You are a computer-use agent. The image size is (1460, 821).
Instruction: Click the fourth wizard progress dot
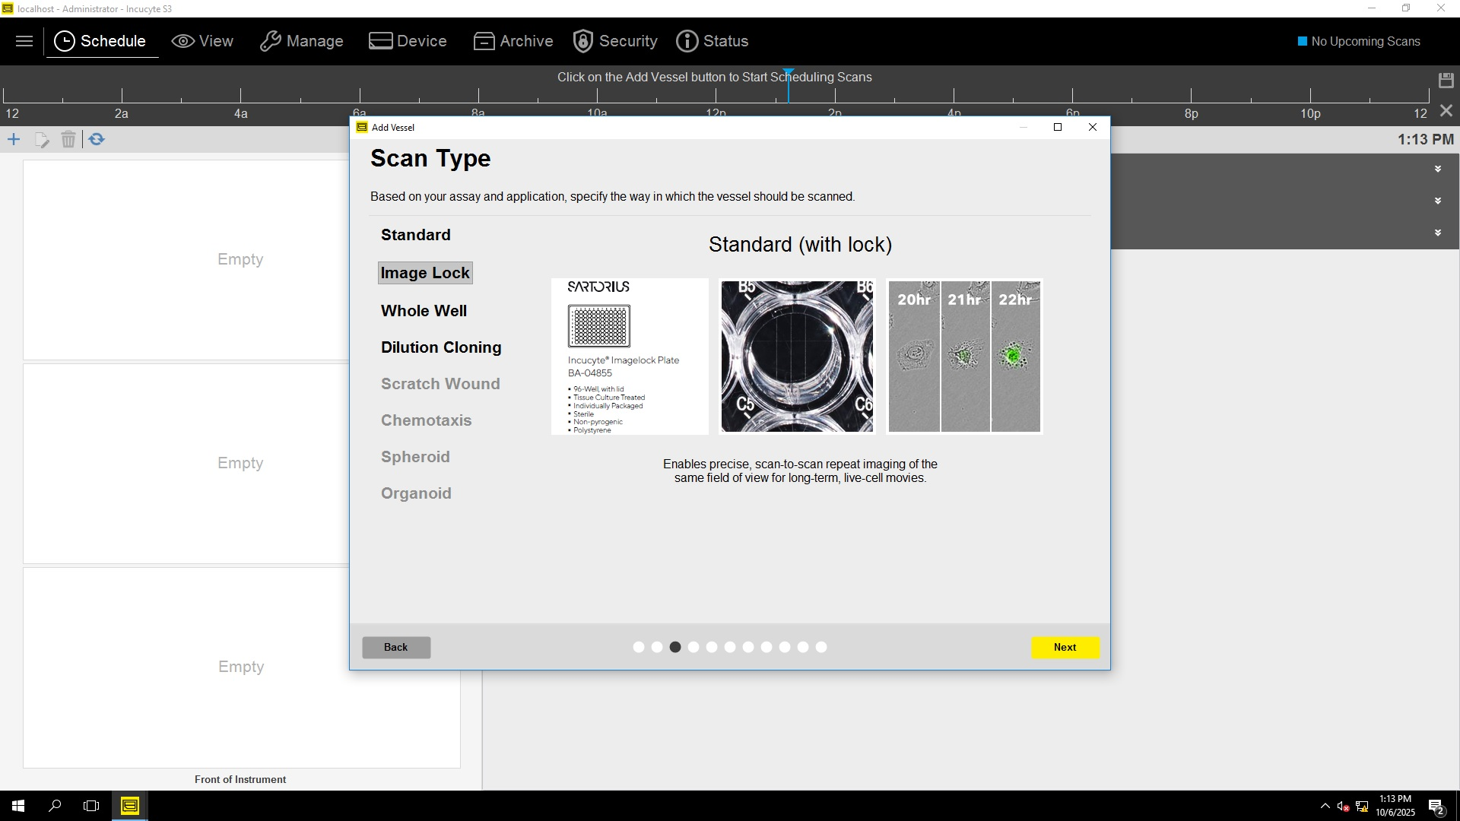pyautogui.click(x=693, y=648)
